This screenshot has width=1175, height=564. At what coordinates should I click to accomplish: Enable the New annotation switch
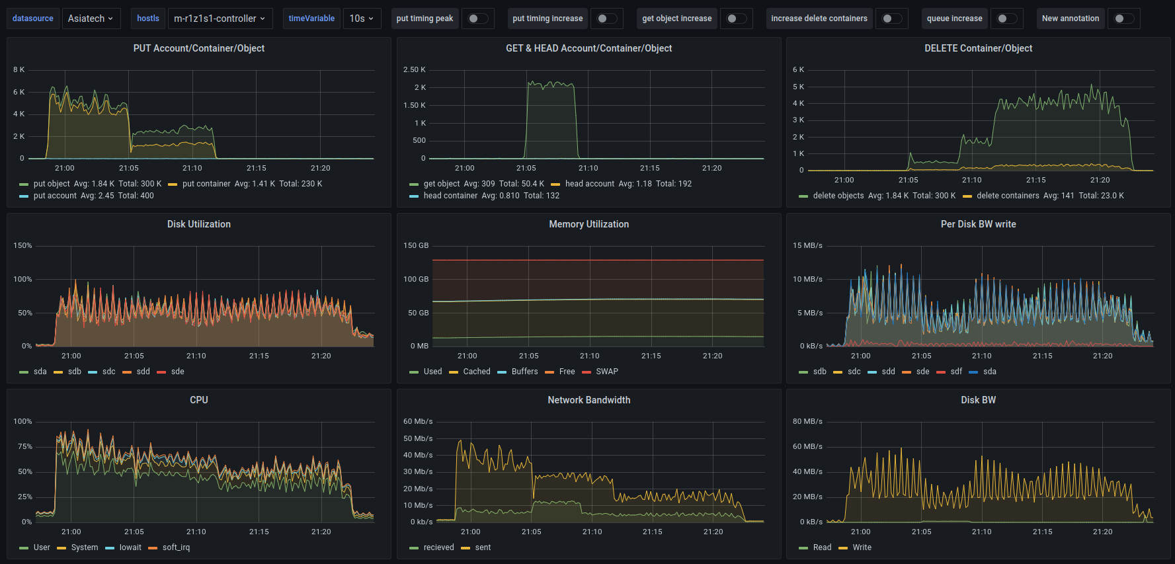point(1123,19)
